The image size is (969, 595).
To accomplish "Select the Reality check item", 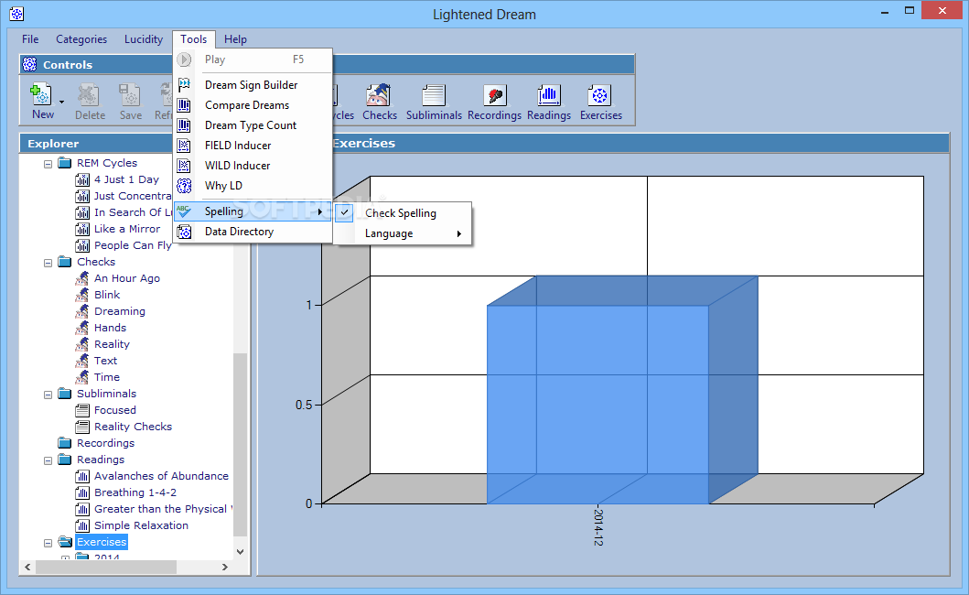I will tap(112, 344).
